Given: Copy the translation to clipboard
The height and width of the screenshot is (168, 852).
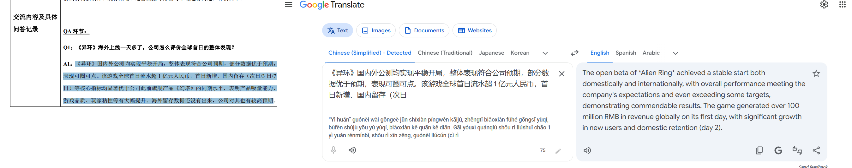Looking at the screenshot, I should pos(759,150).
